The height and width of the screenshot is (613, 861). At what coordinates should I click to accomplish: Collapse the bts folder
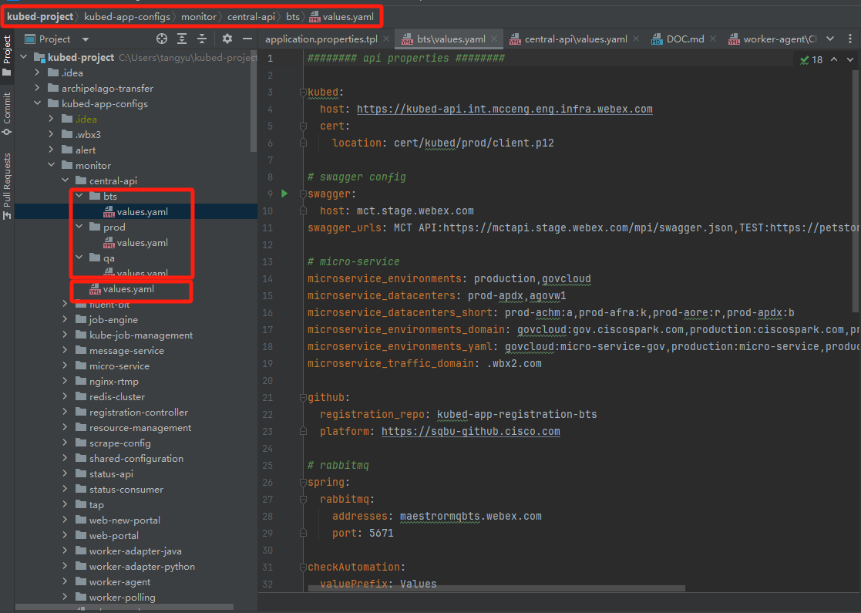pyautogui.click(x=79, y=196)
